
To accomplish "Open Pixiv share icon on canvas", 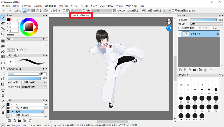I will tap(169, 28).
